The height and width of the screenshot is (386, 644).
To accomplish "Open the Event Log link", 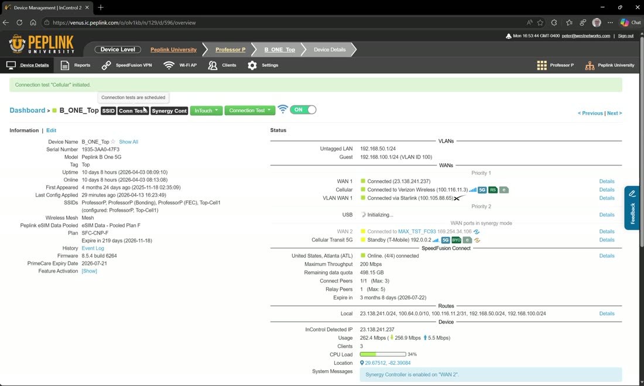I will tap(93, 248).
